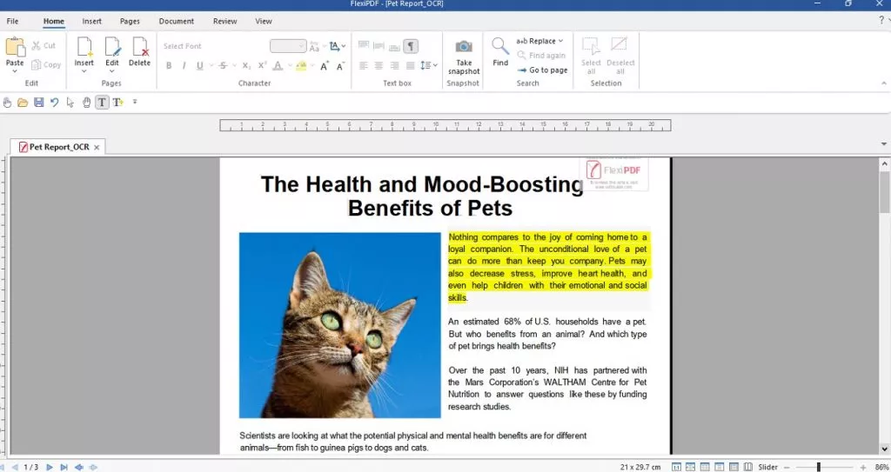Click the Select all icon
The height and width of the screenshot is (472, 891).
tap(591, 47)
